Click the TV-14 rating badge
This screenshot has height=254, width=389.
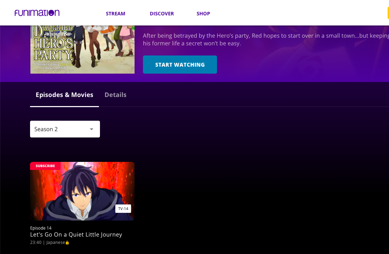click(x=123, y=209)
